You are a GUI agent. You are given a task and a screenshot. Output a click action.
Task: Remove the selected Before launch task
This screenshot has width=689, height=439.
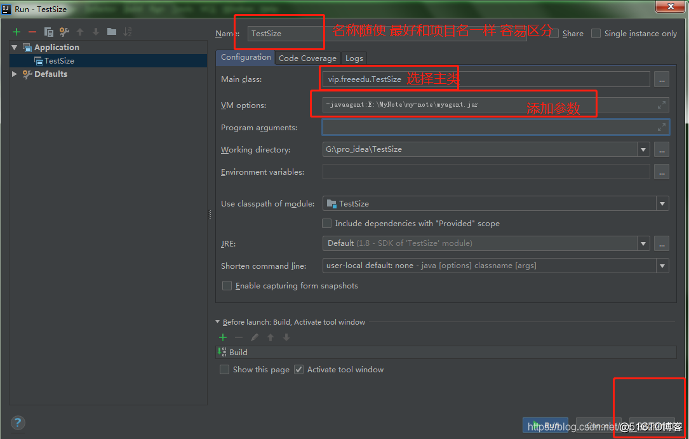coord(239,337)
